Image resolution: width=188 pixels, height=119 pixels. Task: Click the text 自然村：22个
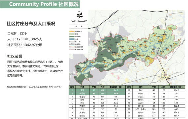pyautogui.click(x=17, y=33)
